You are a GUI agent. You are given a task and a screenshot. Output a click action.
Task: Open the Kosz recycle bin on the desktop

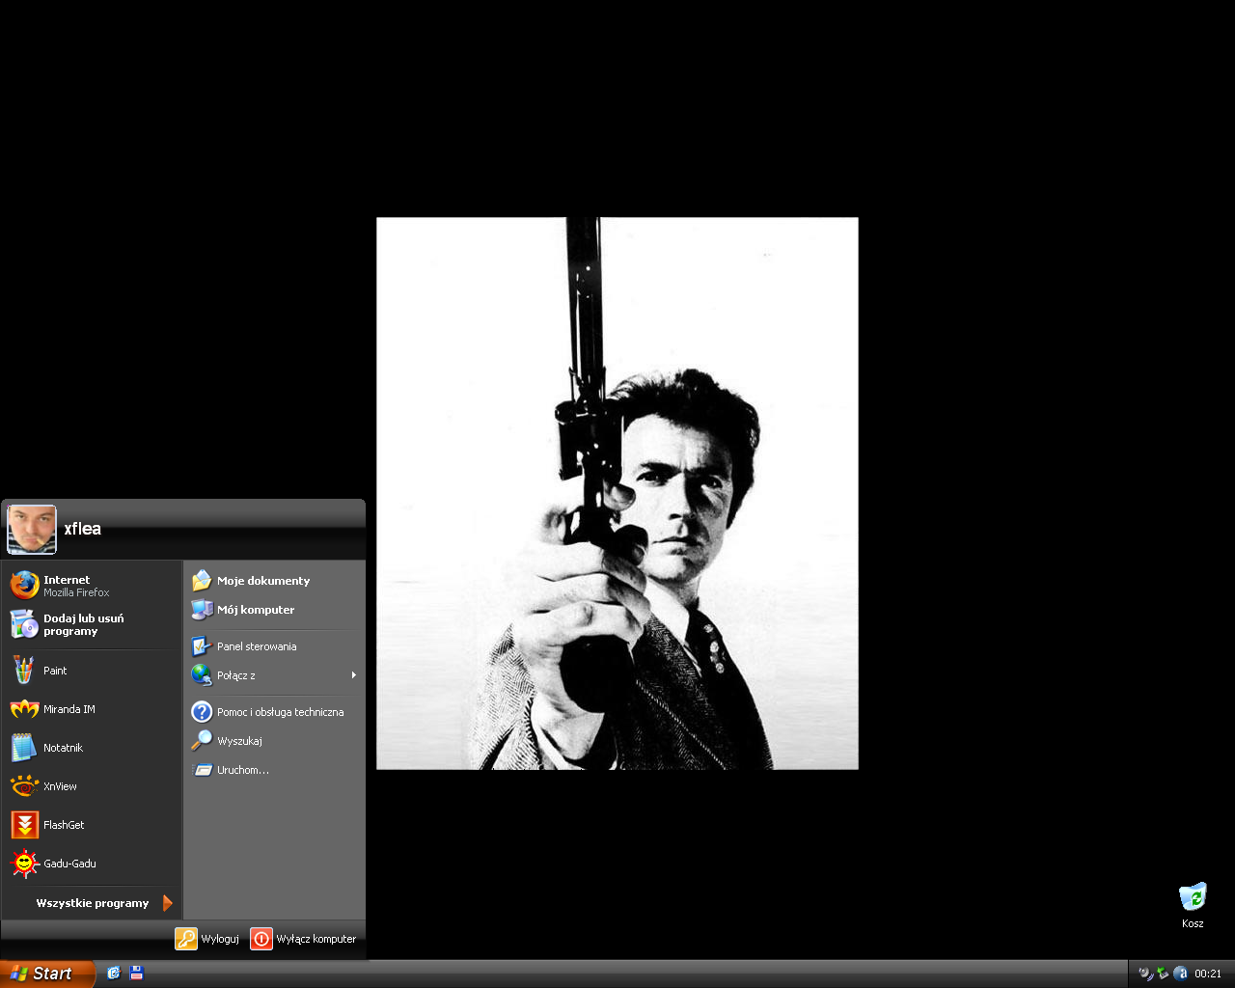[x=1193, y=899]
